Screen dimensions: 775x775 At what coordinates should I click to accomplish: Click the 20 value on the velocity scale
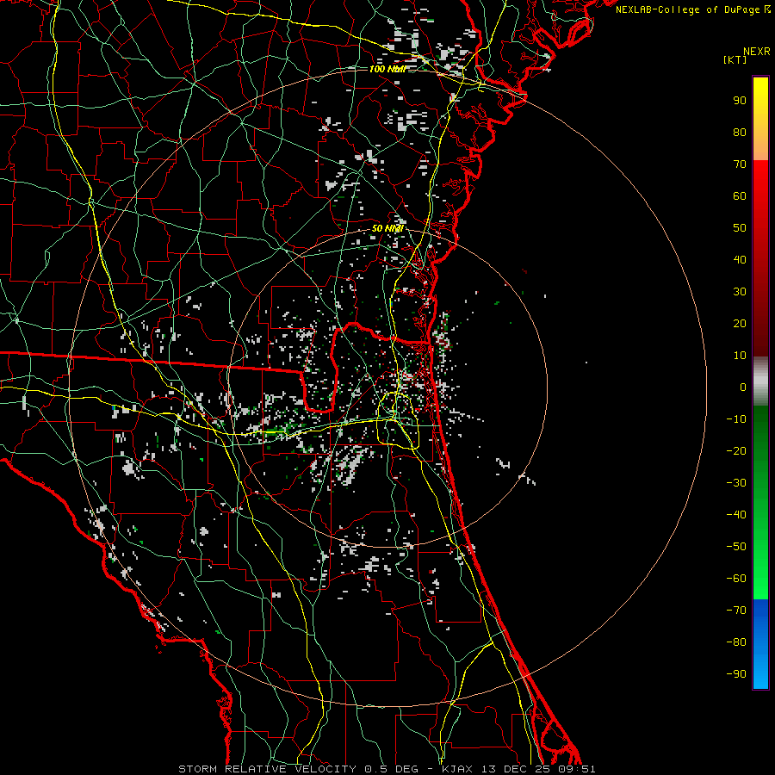(x=740, y=324)
